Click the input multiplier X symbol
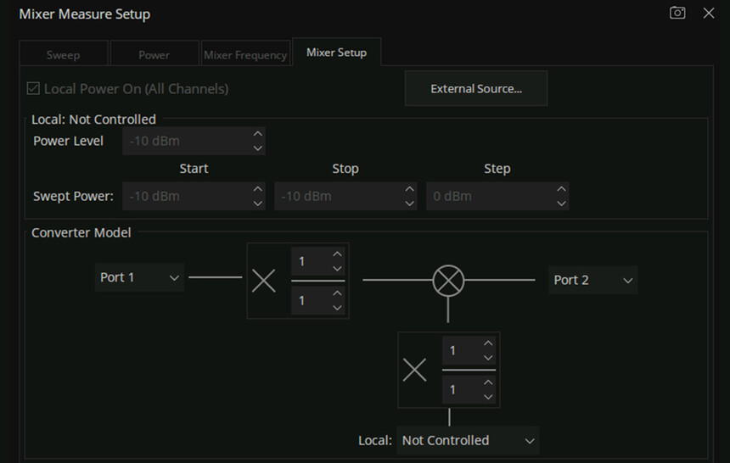The height and width of the screenshot is (463, 730). [264, 282]
